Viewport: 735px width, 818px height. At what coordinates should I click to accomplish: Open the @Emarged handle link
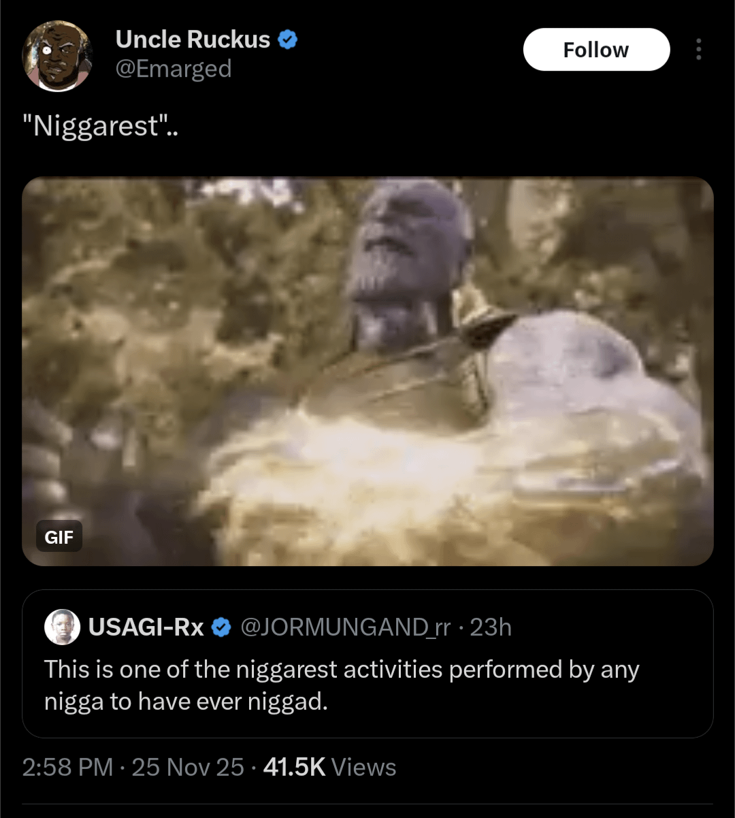tap(174, 69)
